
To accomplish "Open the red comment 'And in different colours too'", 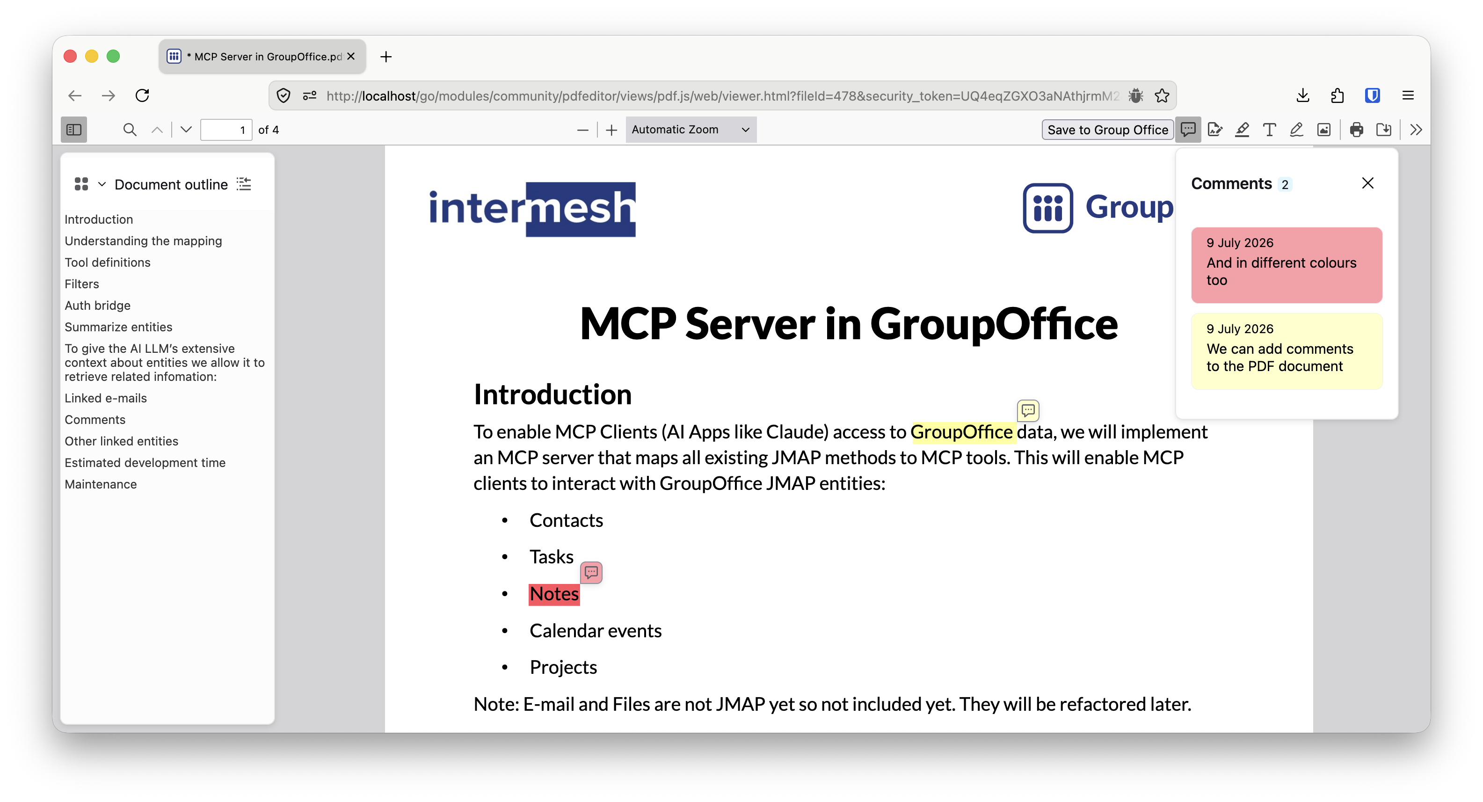I will click(x=1287, y=265).
